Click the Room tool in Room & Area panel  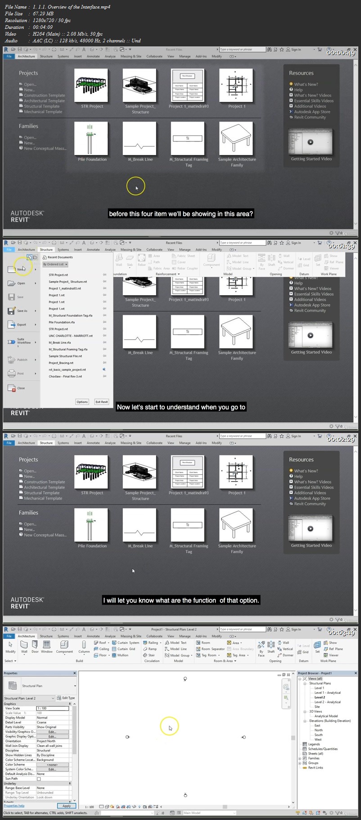pos(203,643)
